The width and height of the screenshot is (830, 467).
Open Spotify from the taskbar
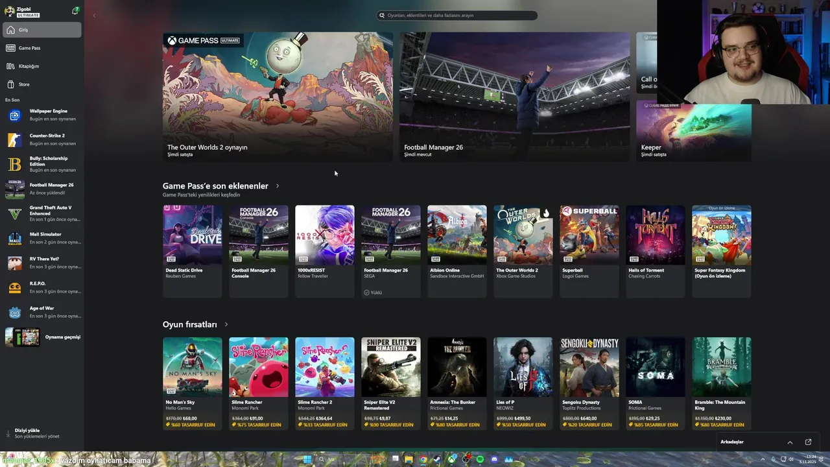pyautogui.click(x=480, y=460)
